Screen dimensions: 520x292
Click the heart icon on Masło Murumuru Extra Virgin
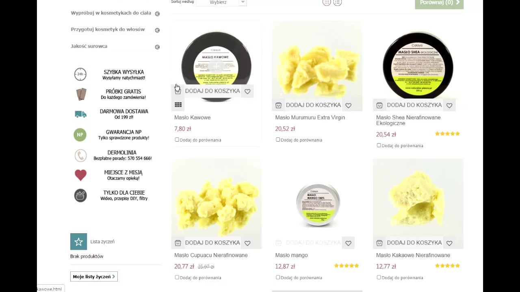point(348,105)
